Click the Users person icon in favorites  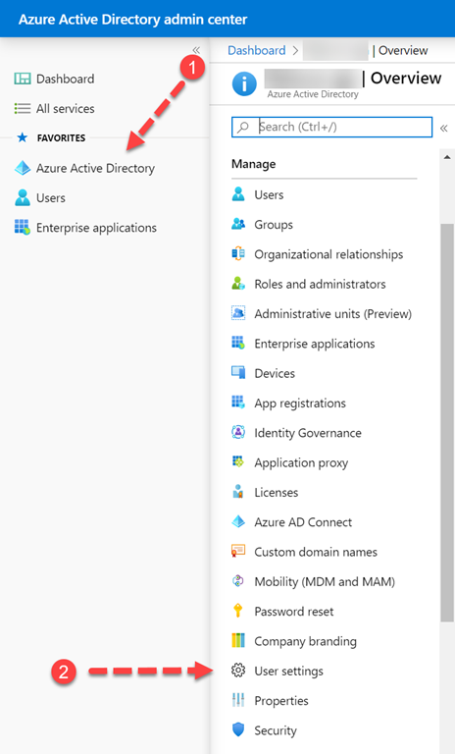click(x=23, y=197)
